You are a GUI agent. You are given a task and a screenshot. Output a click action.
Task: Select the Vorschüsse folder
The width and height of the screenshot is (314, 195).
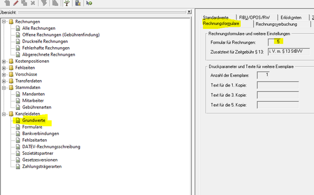(x=26, y=74)
